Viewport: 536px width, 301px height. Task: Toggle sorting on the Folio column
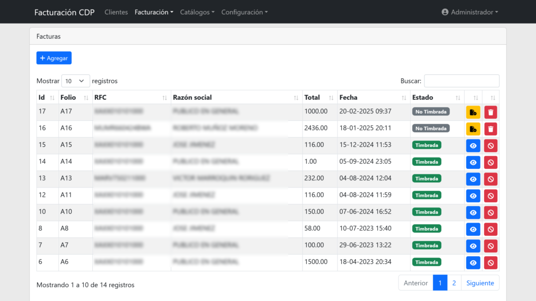point(74,97)
